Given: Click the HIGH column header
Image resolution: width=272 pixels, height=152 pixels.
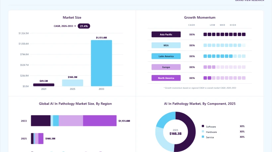Looking at the screenshot, I should pos(233,25).
